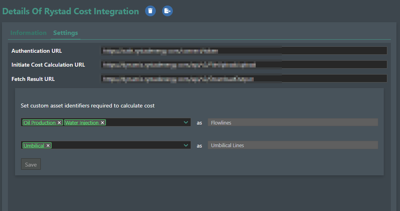Click the Flowlines read-only field
The width and height of the screenshot is (400, 211).
[293, 123]
